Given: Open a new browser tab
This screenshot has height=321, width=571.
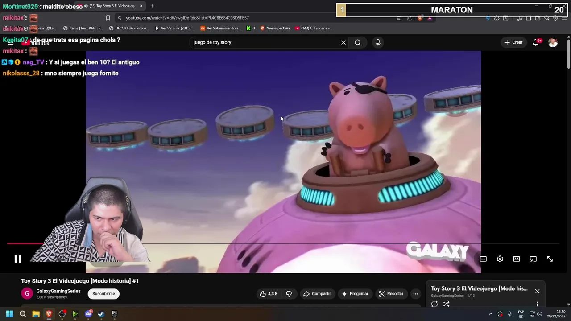Looking at the screenshot, I should tap(152, 6).
